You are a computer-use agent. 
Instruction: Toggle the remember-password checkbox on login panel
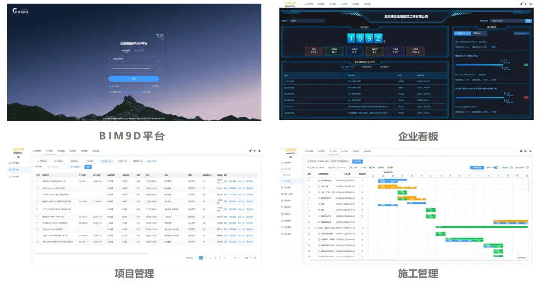[110, 86]
